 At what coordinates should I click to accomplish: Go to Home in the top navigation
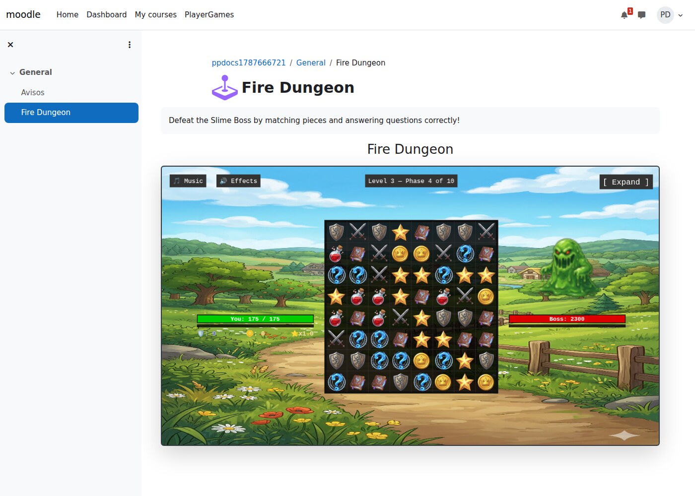pyautogui.click(x=68, y=15)
